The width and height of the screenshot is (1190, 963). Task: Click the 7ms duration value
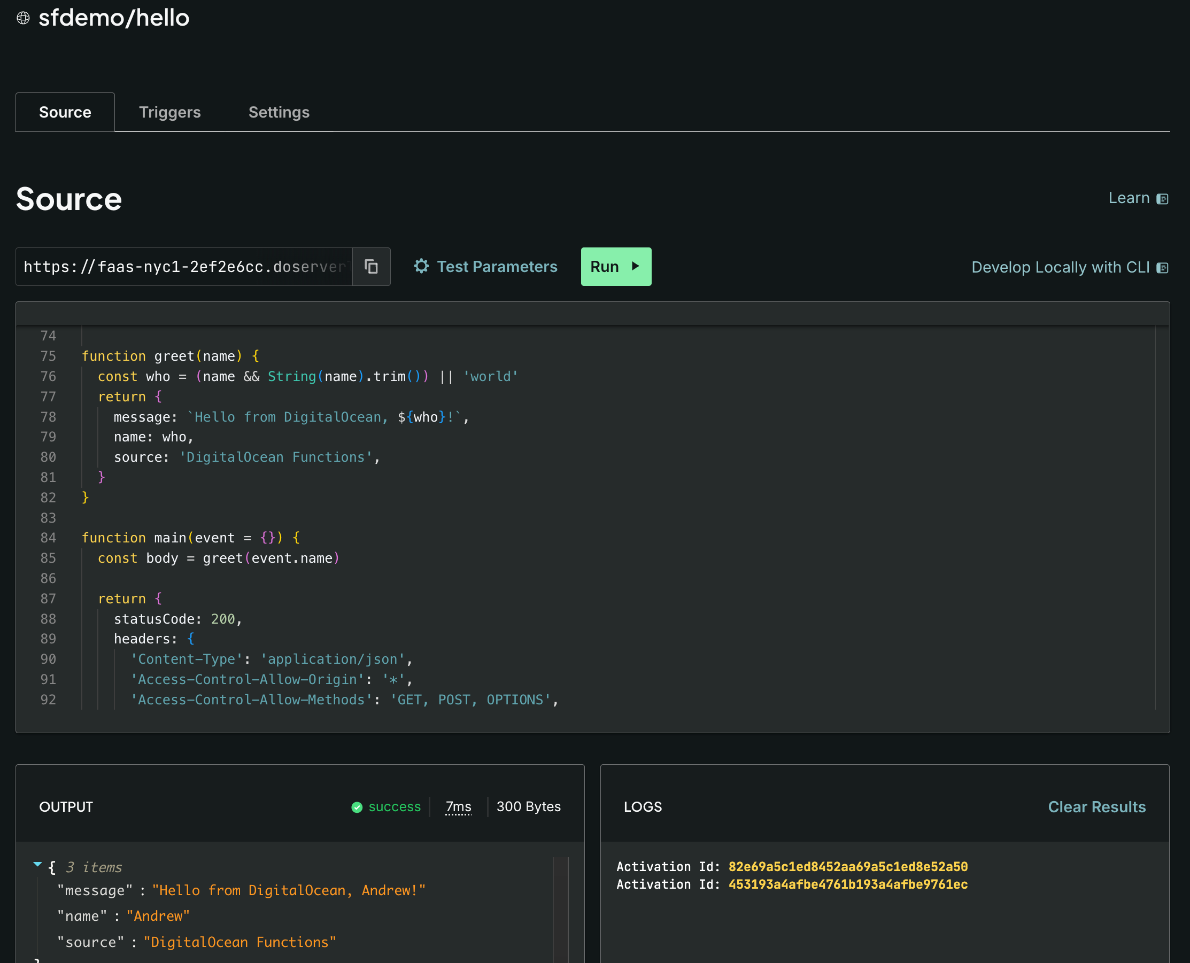458,806
